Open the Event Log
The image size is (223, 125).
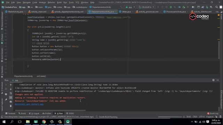(213, 114)
